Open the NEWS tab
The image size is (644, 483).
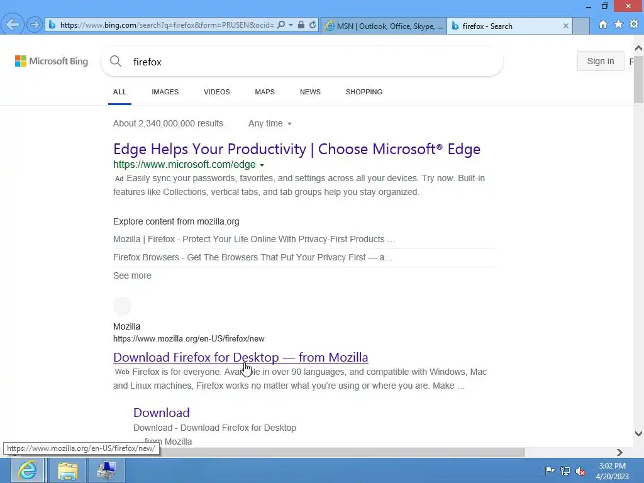coord(310,92)
